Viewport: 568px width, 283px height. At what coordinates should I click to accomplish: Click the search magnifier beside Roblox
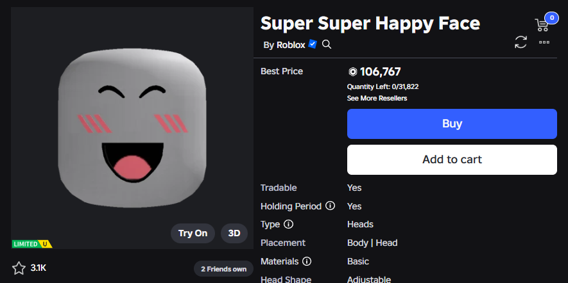click(327, 44)
